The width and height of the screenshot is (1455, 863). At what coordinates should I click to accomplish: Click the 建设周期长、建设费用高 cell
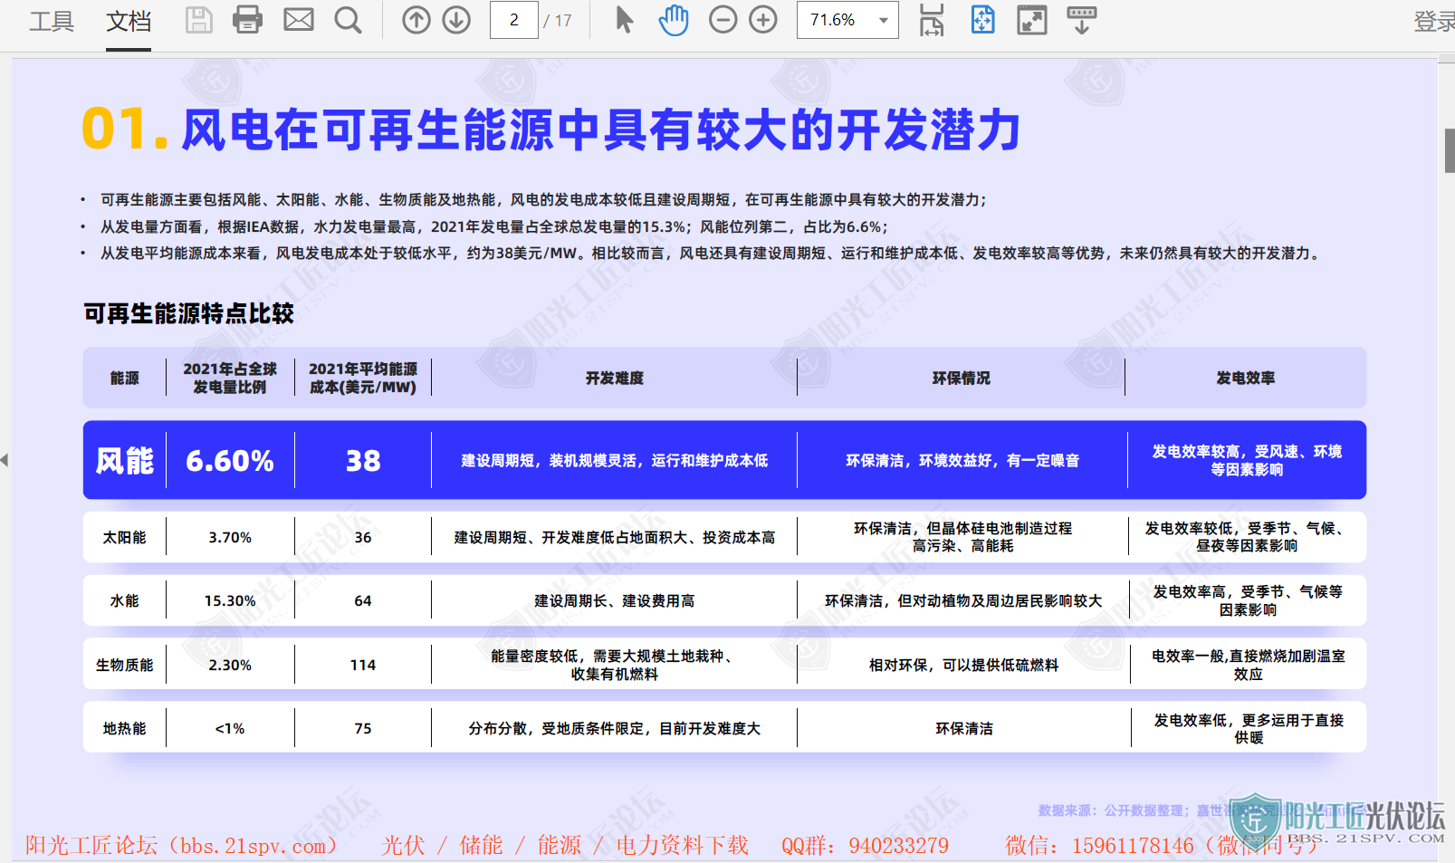(x=615, y=601)
